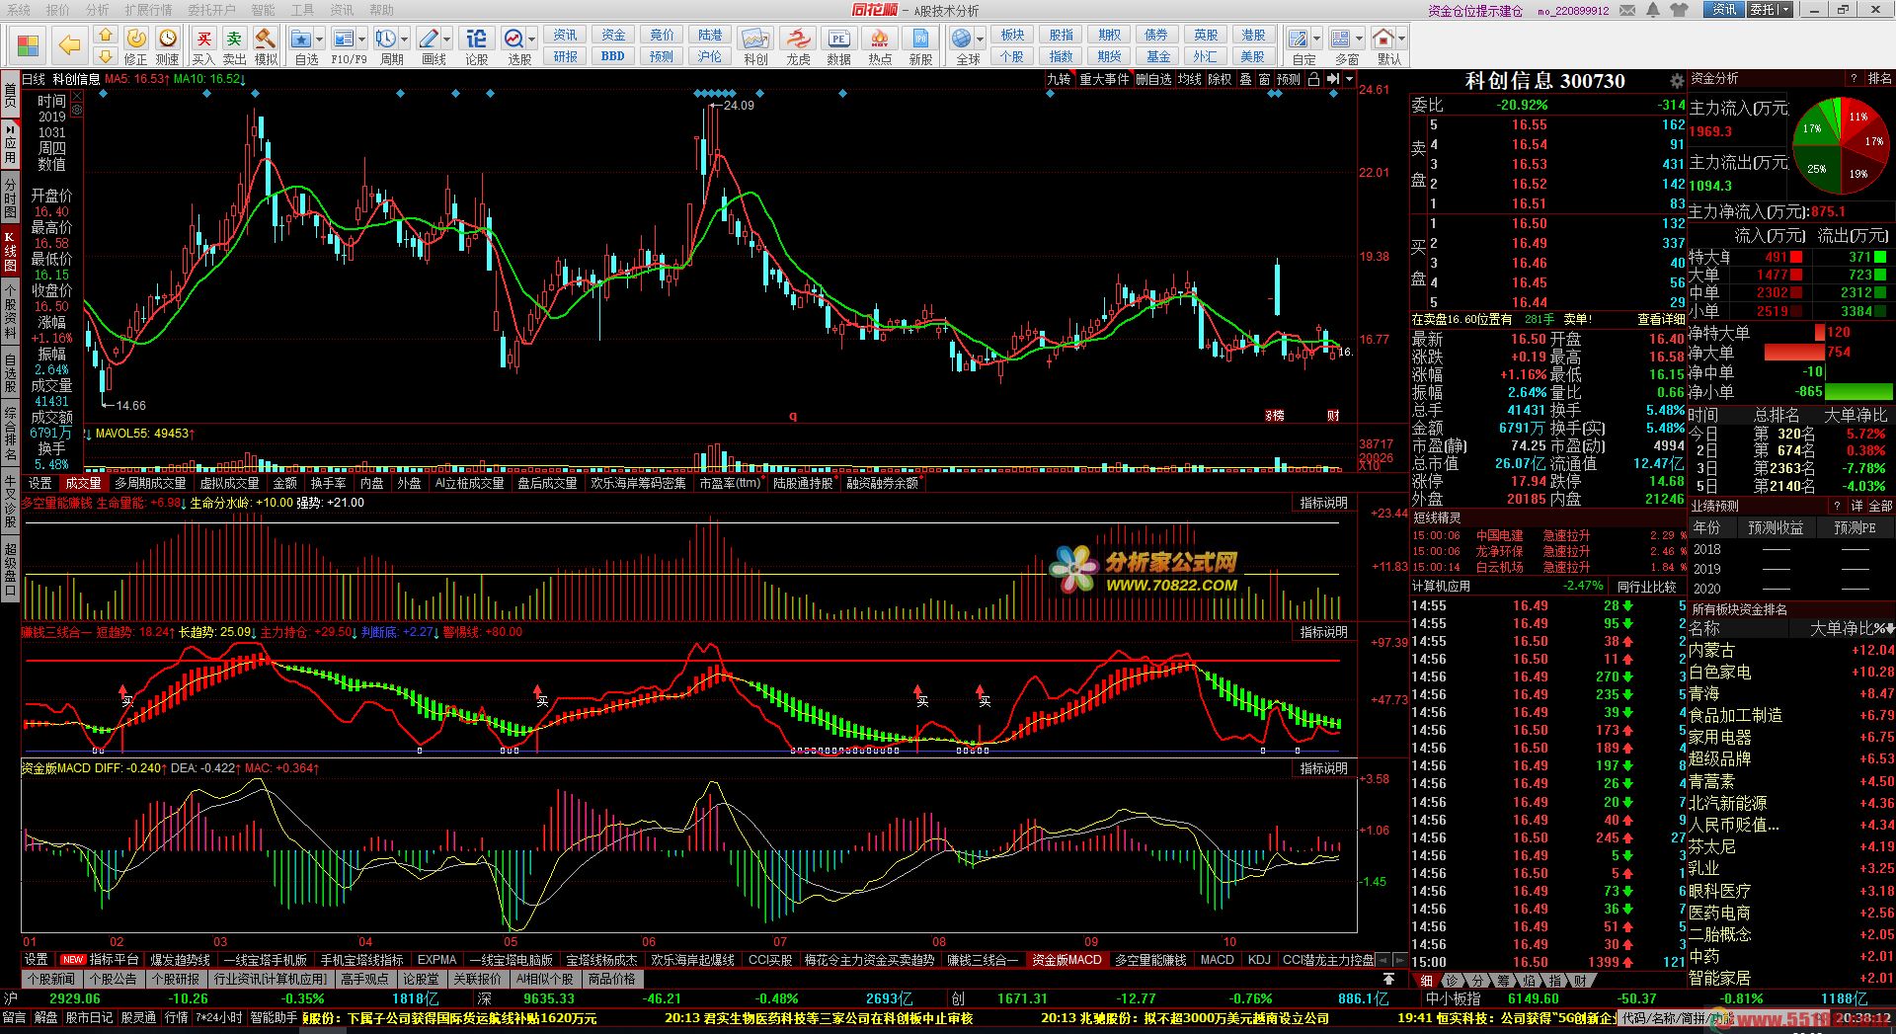Toggle the chart lock icon
1896x1034 pixels.
[x=1313, y=79]
